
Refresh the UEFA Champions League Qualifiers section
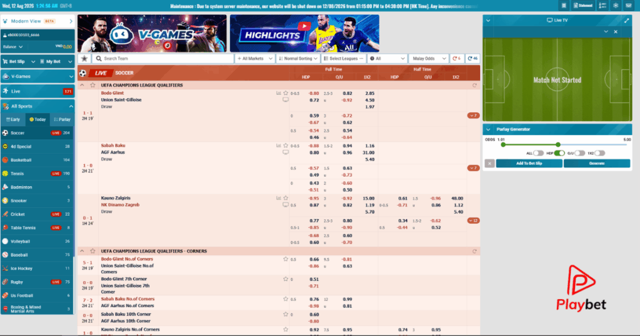(x=474, y=85)
